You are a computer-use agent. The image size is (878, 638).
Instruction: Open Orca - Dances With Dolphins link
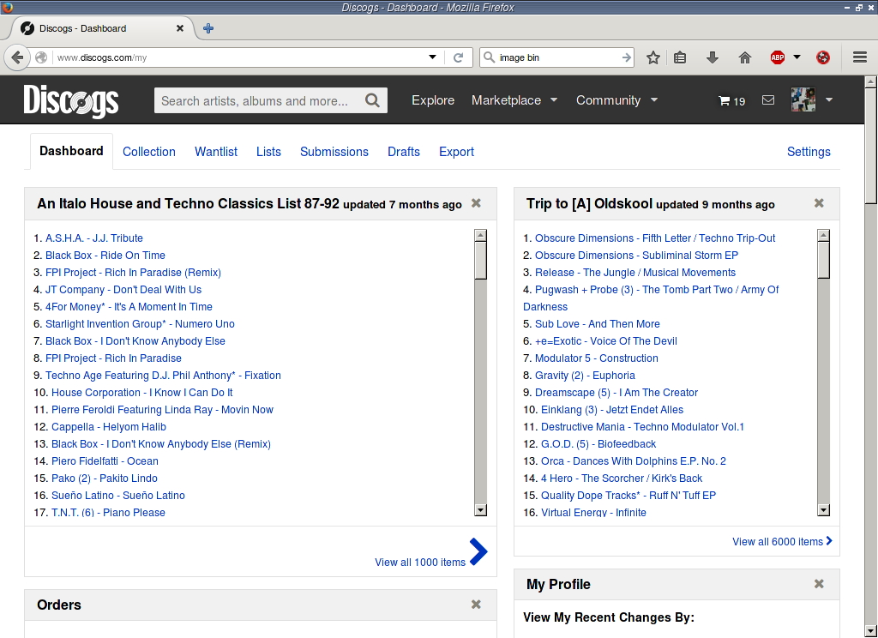click(x=634, y=461)
